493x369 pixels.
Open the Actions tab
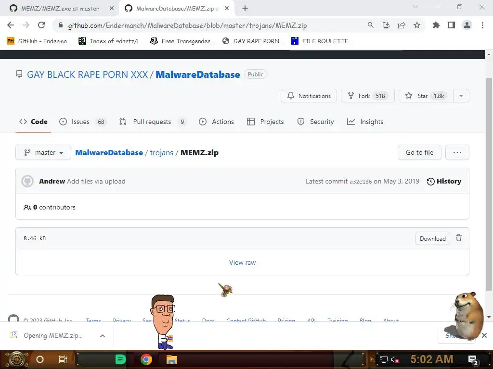coord(216,122)
